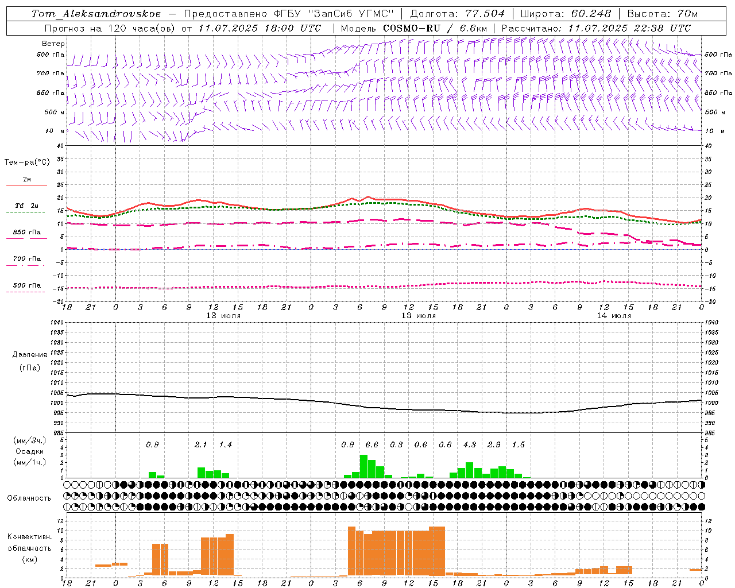
Task: Click the calculation time 11.07.2025 22:38 UTC
Action: click(x=629, y=28)
